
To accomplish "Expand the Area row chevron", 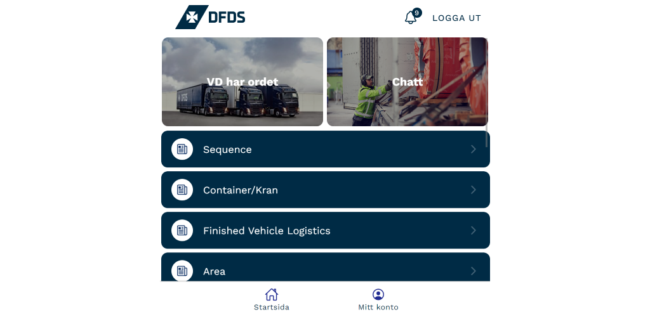I will [474, 271].
